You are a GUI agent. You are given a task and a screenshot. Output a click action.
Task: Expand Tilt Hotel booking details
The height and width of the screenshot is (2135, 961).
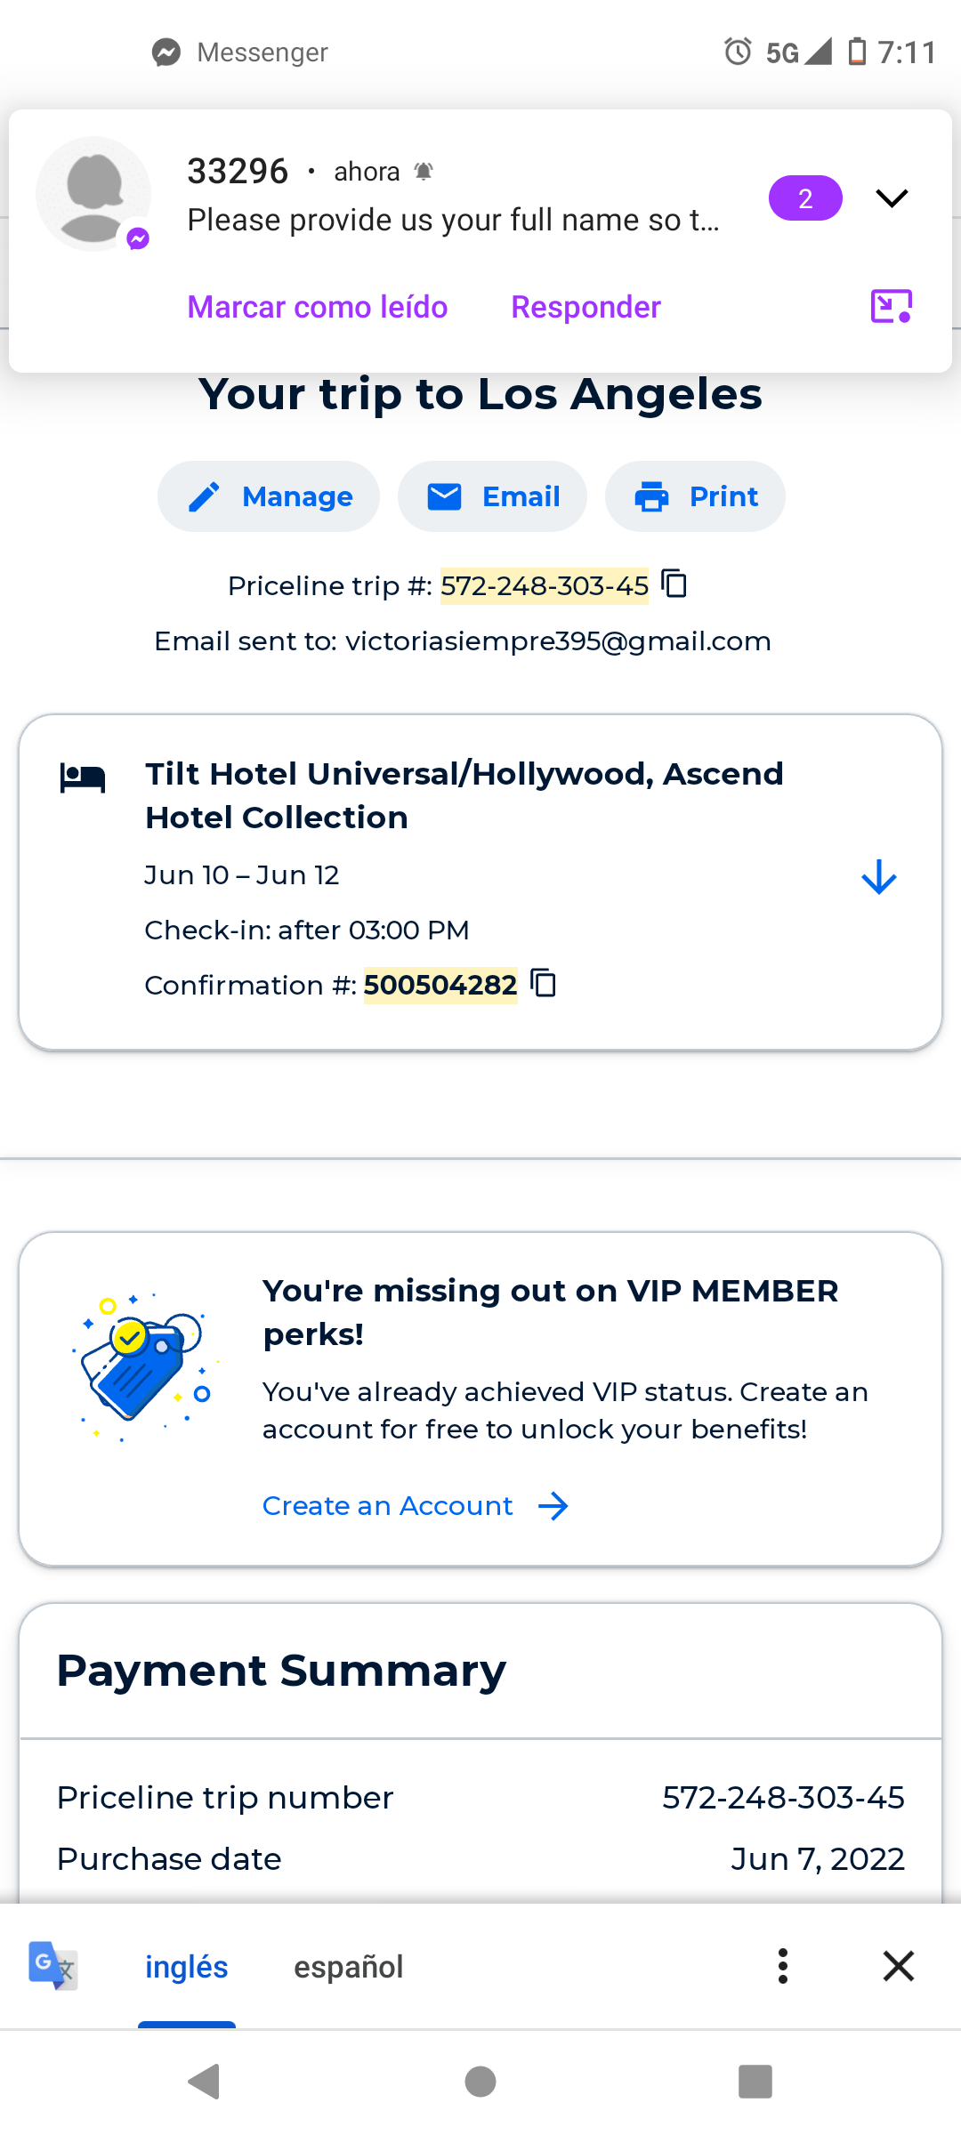coord(878,877)
